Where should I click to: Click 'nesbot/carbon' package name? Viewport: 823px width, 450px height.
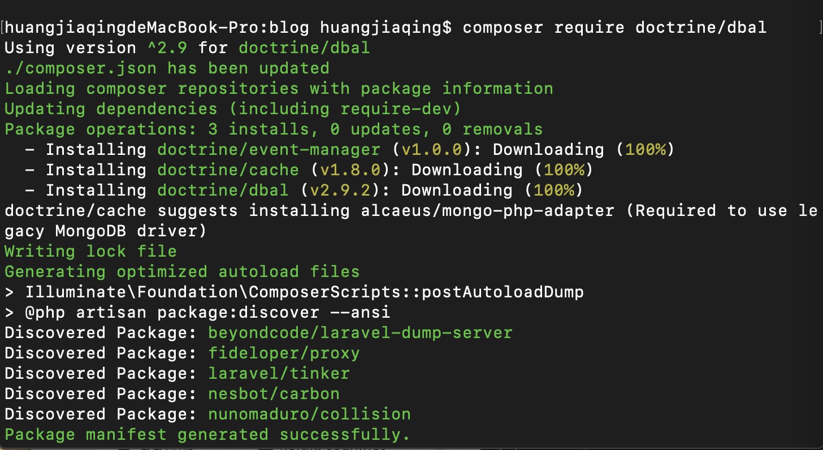click(274, 393)
